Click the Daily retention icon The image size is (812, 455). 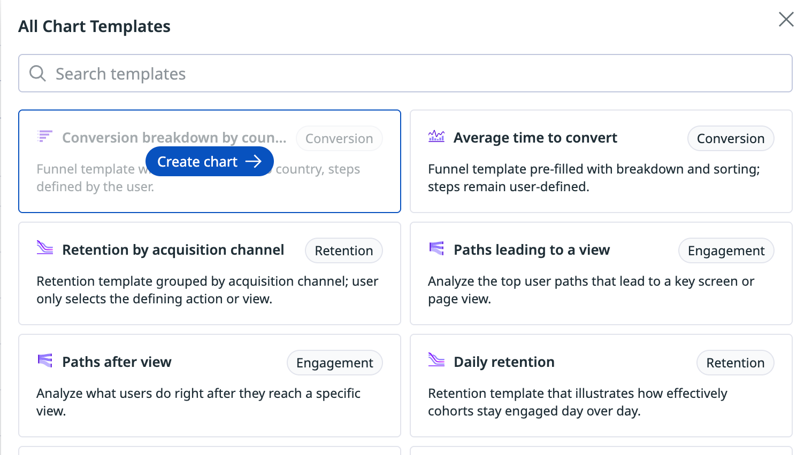point(436,360)
